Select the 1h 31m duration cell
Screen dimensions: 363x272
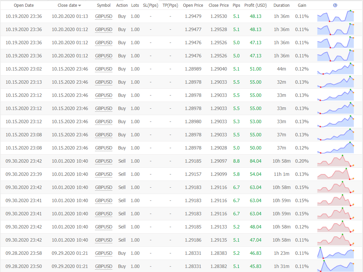pyautogui.click(x=281, y=266)
